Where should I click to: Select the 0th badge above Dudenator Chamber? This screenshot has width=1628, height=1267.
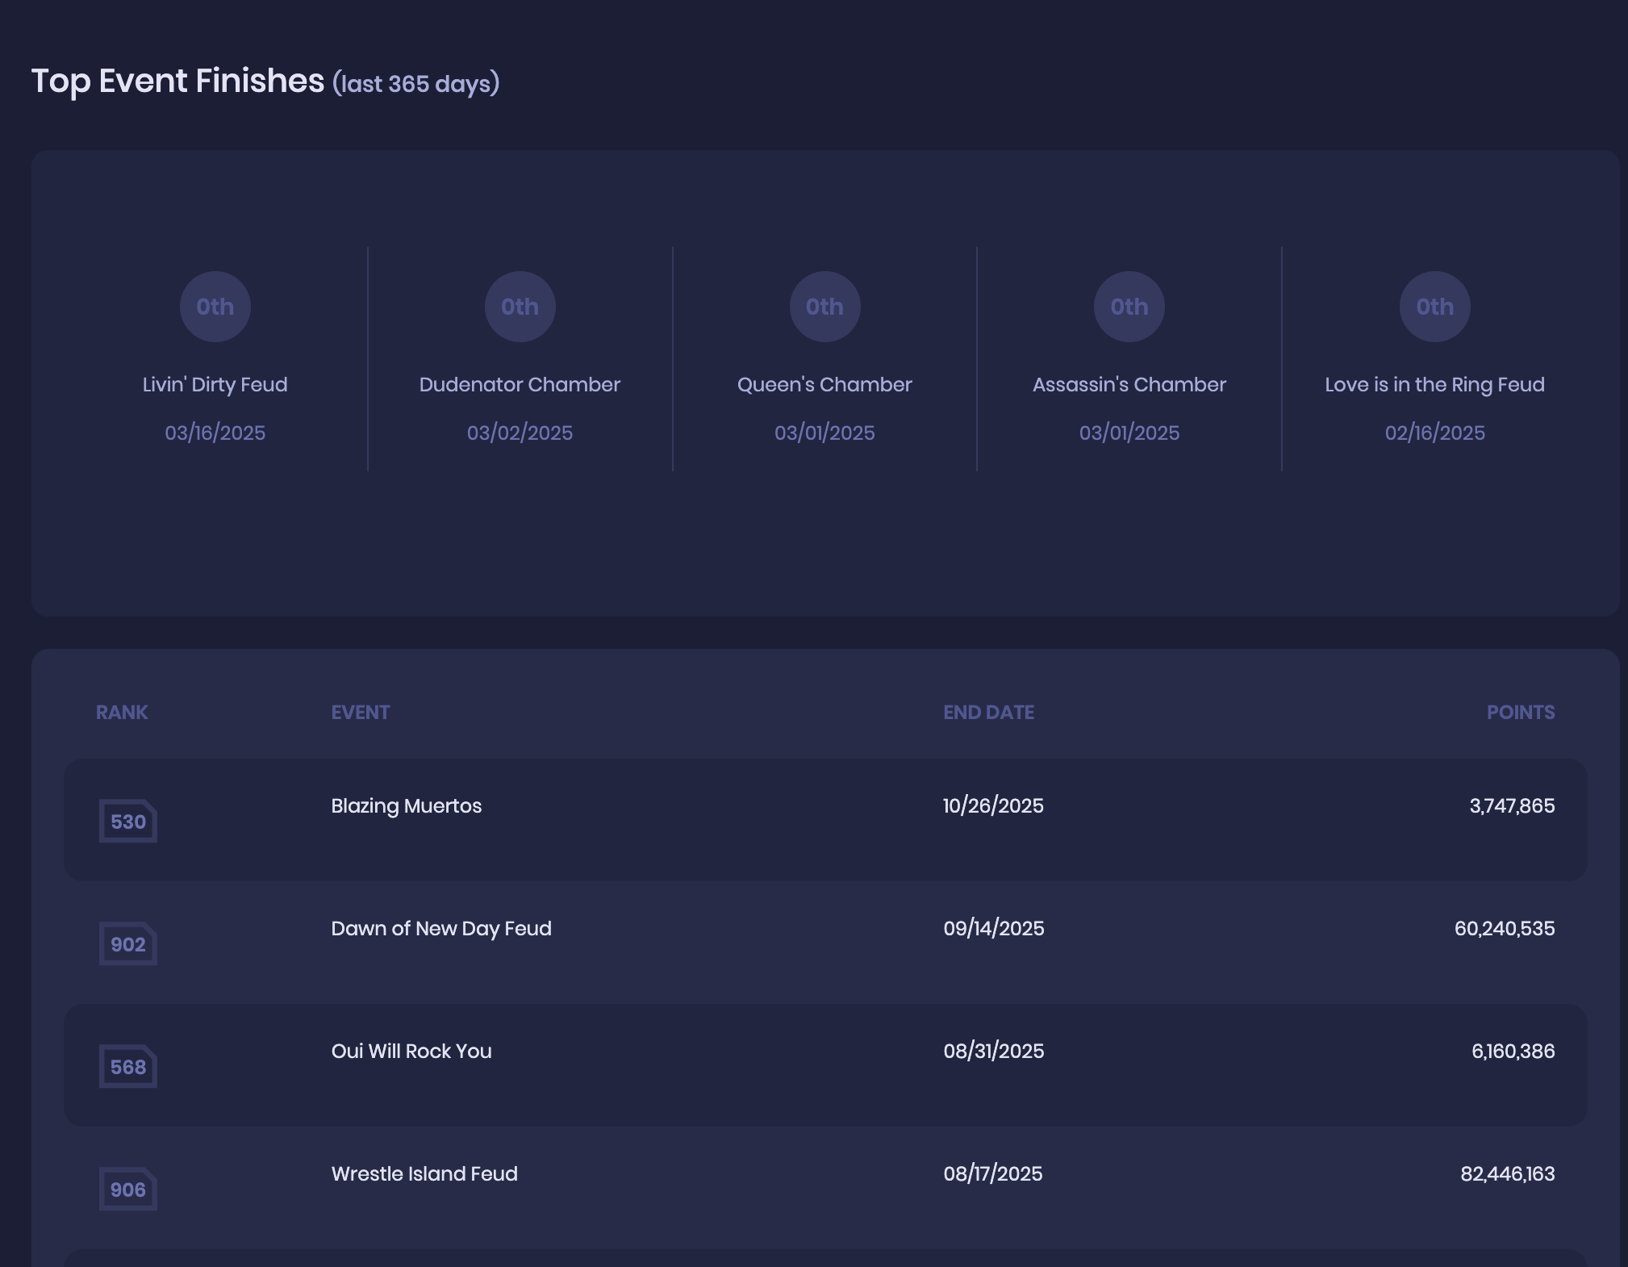520,307
